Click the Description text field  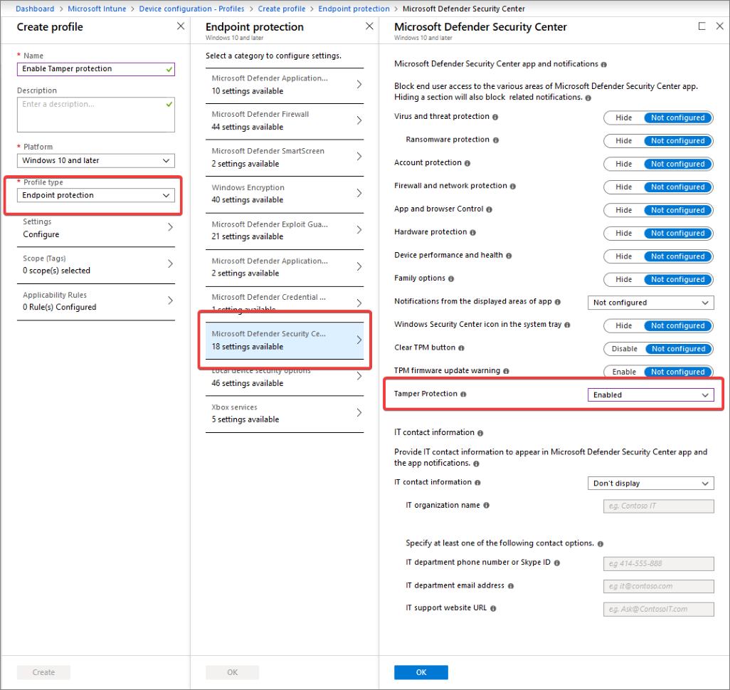(x=96, y=114)
